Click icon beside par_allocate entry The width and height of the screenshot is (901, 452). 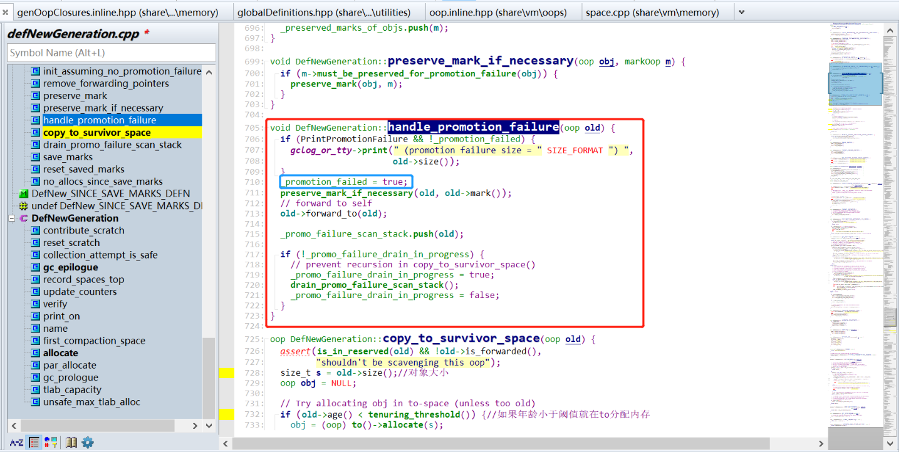click(36, 366)
